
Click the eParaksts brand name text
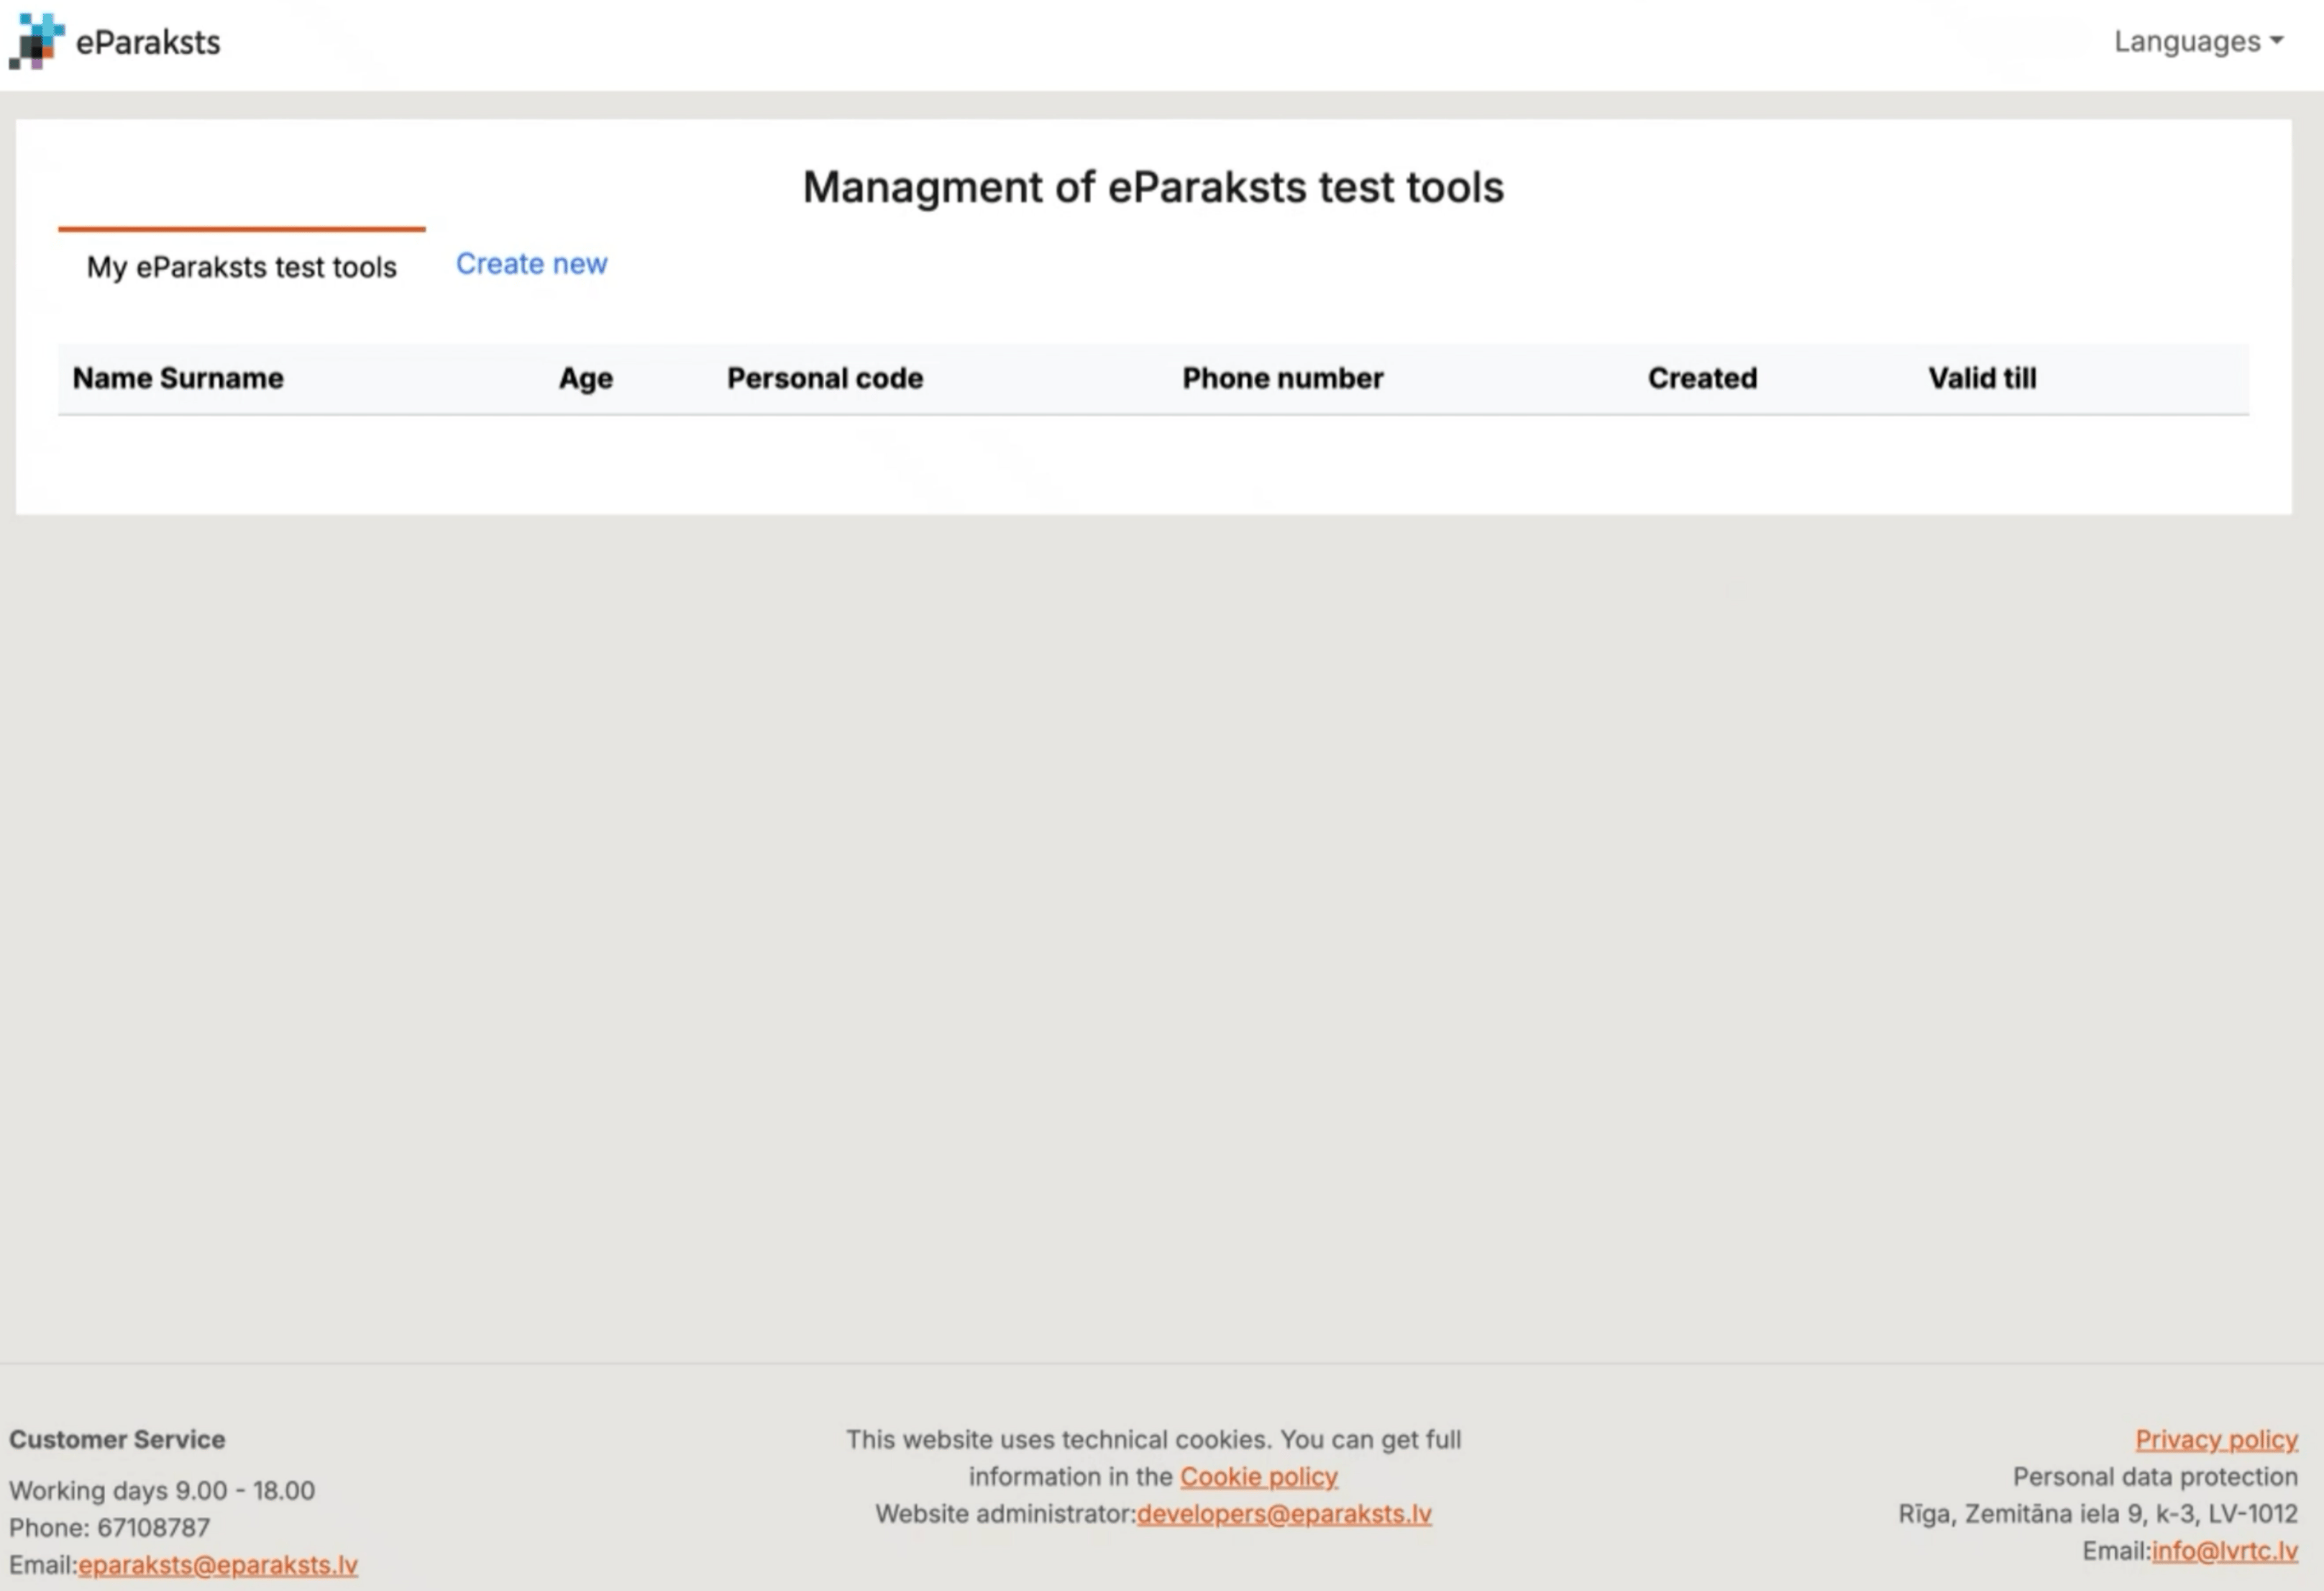[148, 42]
